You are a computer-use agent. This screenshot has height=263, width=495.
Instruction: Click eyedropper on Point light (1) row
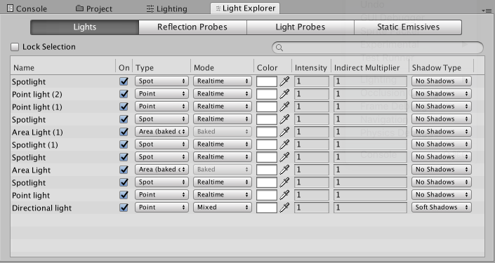coord(284,107)
